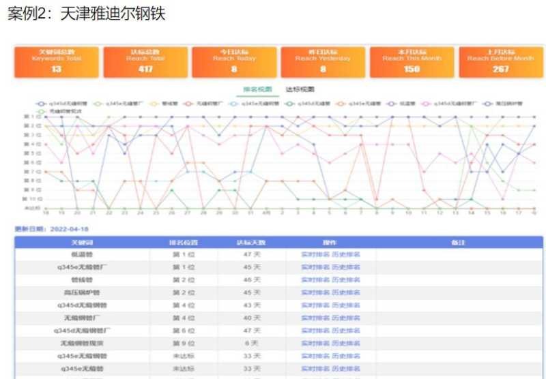Click the 40 天 days cell
Screen dimensions: 546x379
251,318
